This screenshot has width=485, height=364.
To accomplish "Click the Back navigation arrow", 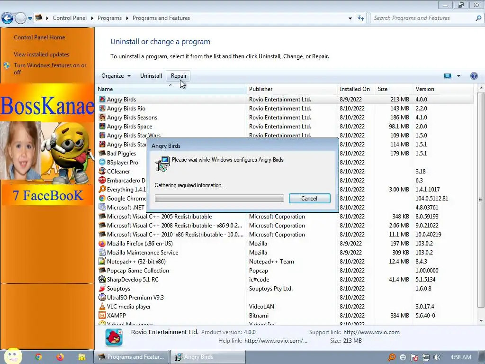I will click(8, 18).
